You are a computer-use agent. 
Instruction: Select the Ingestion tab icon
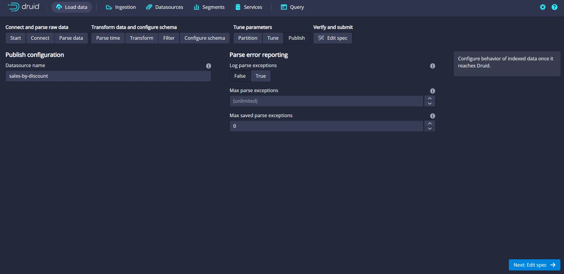tap(109, 7)
